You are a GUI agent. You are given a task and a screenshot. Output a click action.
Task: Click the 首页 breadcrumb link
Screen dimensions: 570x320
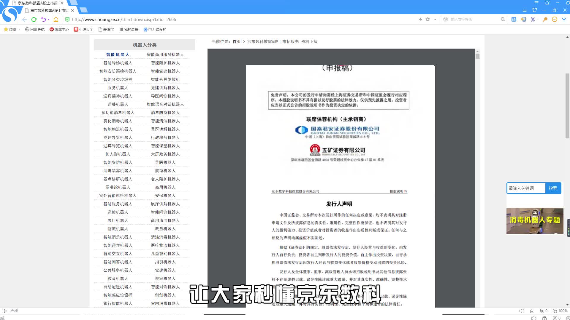[237, 41]
